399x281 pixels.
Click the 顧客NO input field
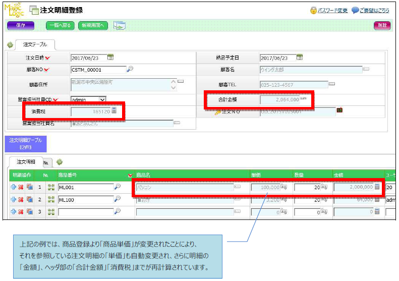tap(97, 70)
